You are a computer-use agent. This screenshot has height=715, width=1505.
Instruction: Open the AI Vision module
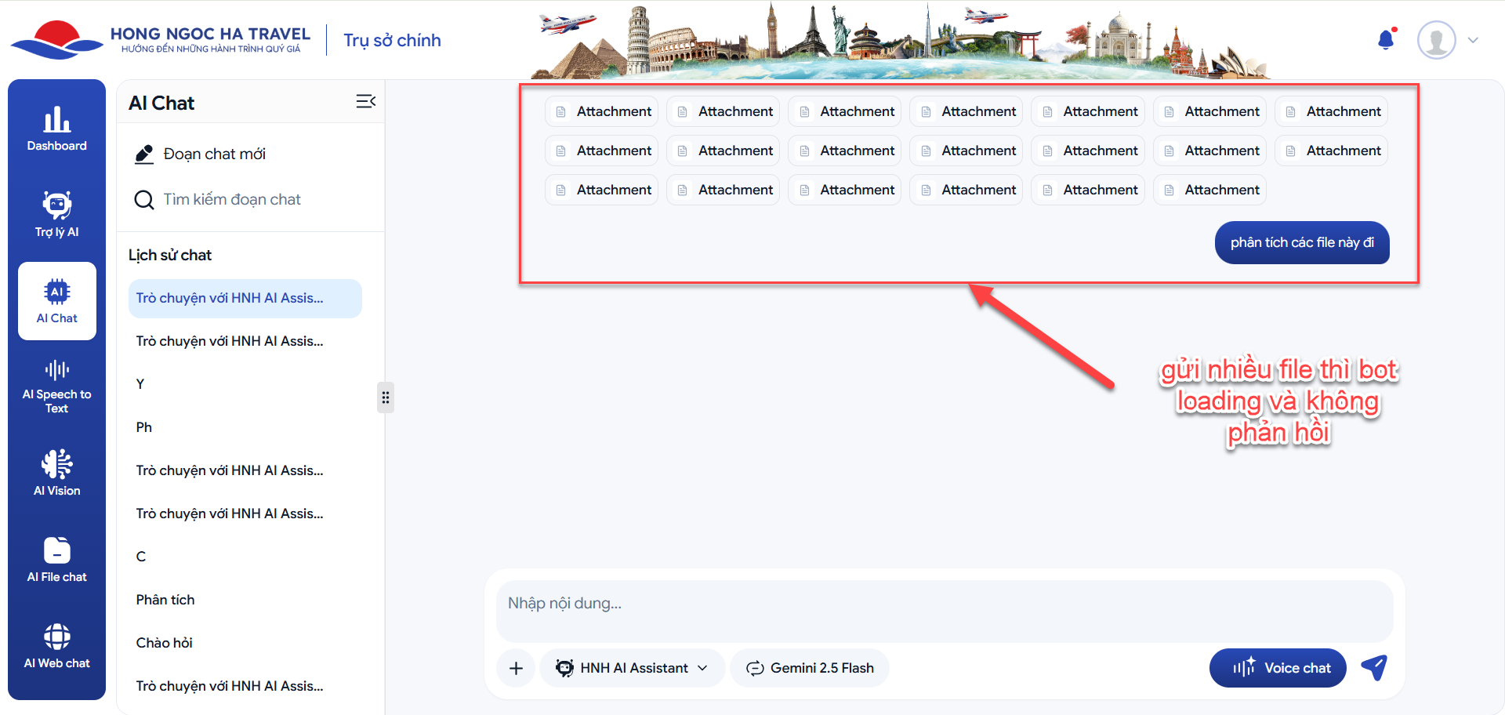coord(56,474)
